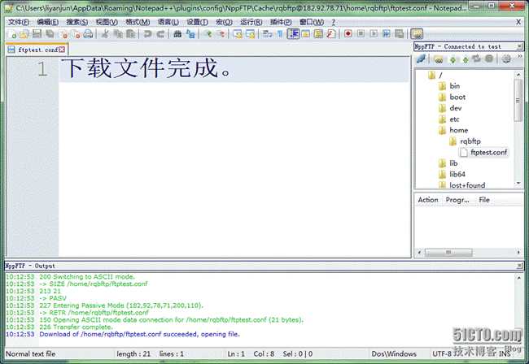Click the Copy toolbar icon

(x=118, y=34)
